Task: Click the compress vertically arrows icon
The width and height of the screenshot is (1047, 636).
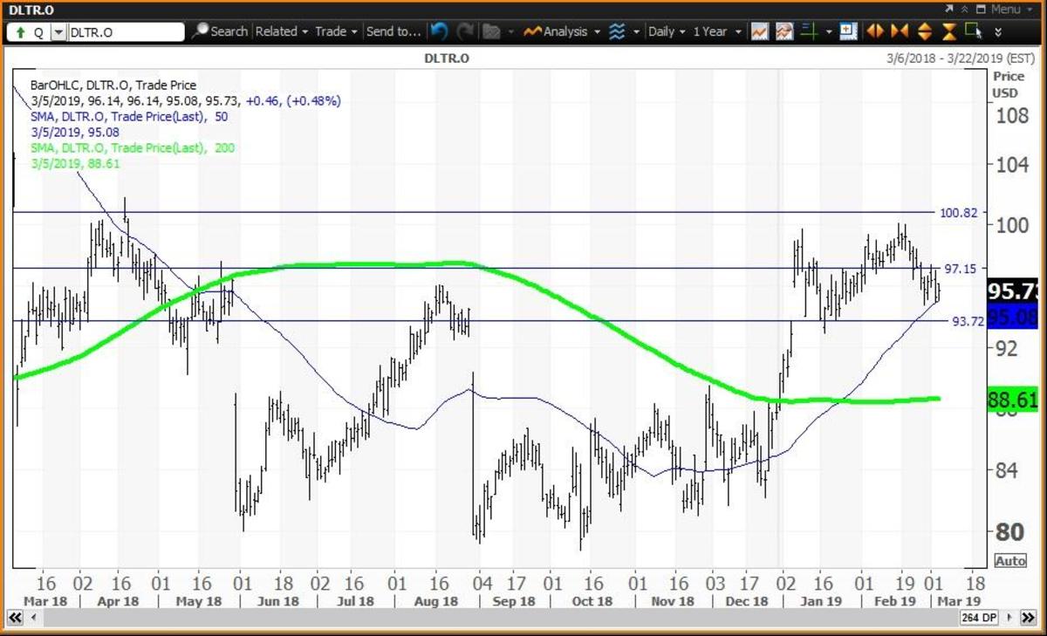Action: (949, 31)
